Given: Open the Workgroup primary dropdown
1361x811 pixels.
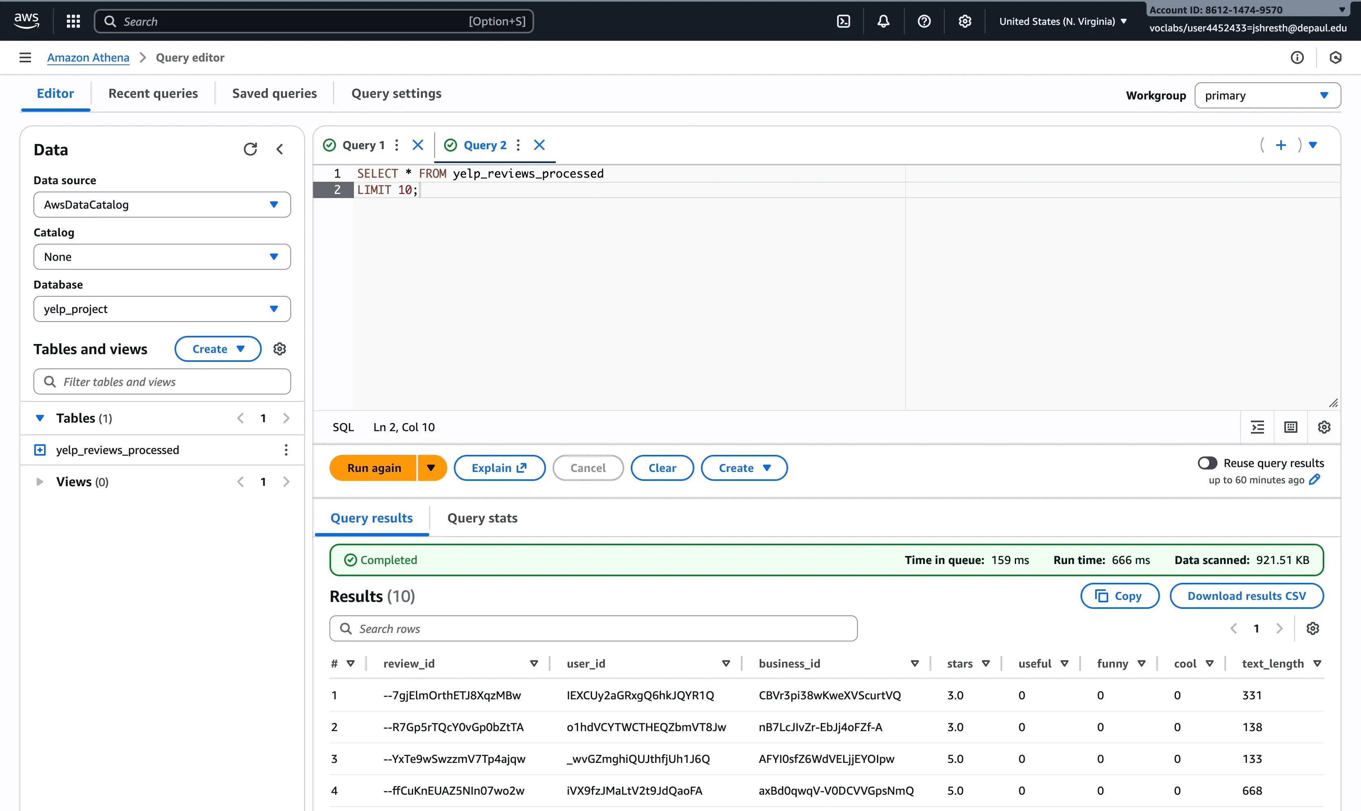Looking at the screenshot, I should click(1267, 95).
